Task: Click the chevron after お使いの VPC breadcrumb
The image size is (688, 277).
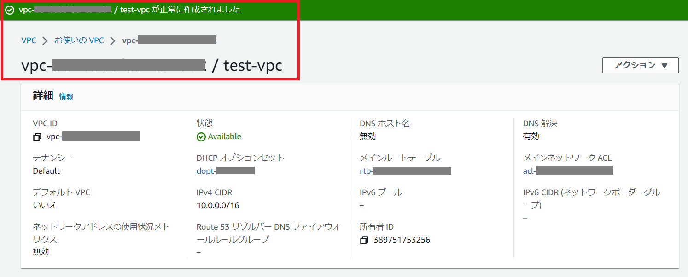Action: pyautogui.click(x=112, y=40)
